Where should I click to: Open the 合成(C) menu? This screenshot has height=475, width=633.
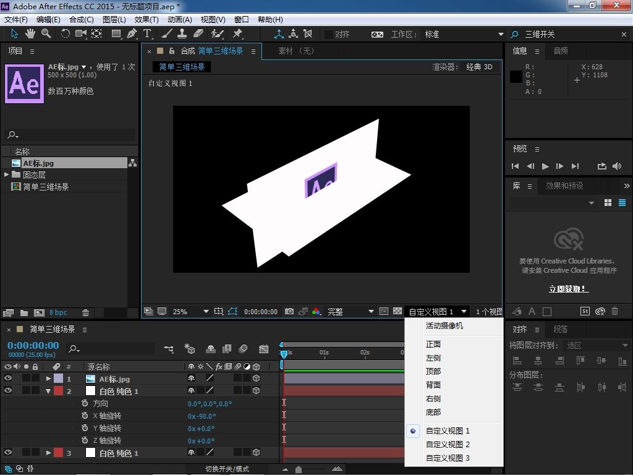tap(81, 19)
